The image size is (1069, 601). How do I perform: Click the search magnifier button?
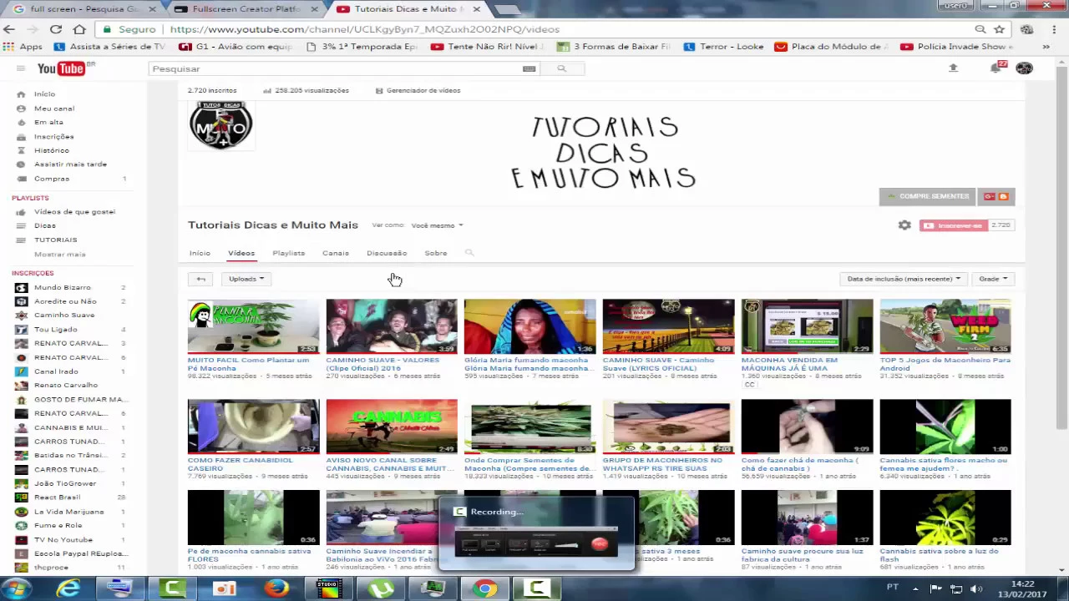click(562, 68)
